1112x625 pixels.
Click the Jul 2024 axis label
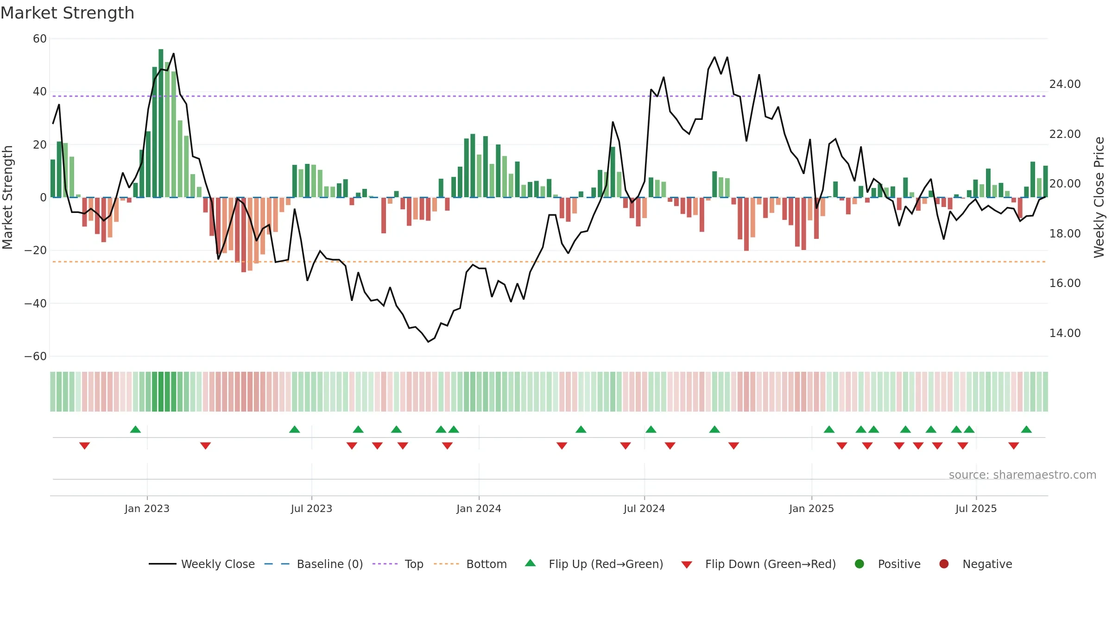pos(644,508)
